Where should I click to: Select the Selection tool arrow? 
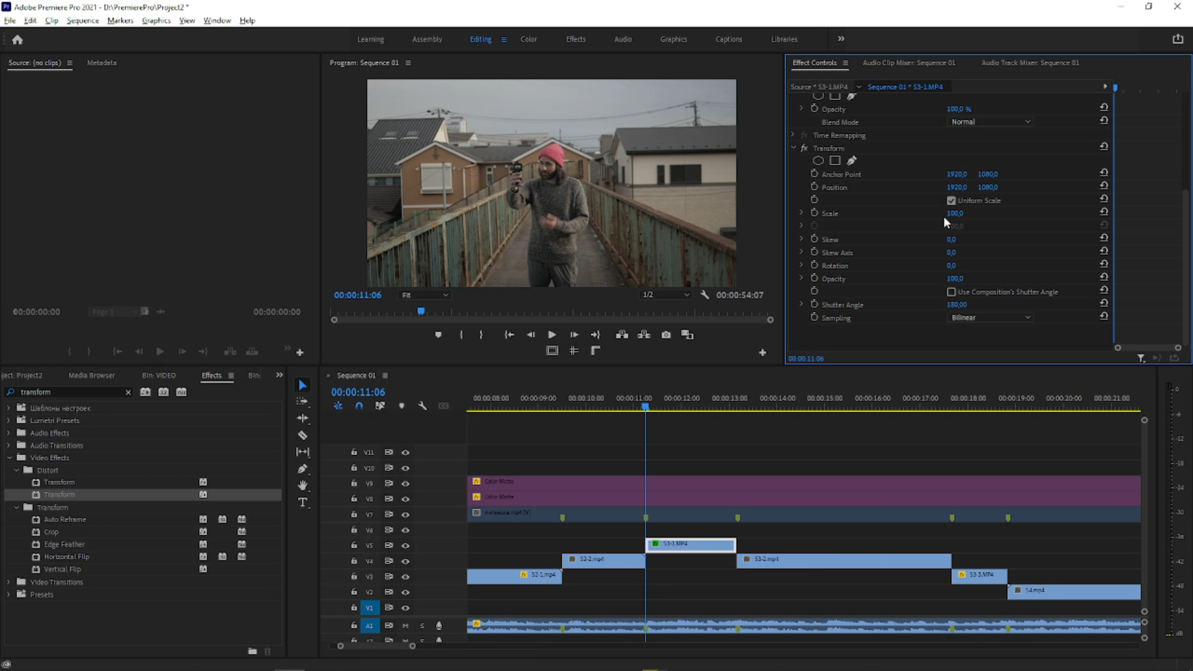click(x=303, y=385)
